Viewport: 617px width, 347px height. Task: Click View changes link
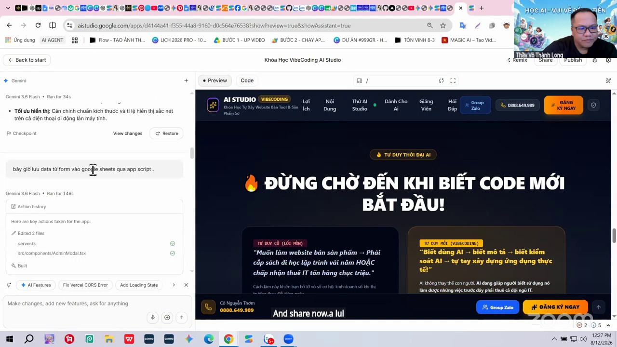(x=128, y=133)
